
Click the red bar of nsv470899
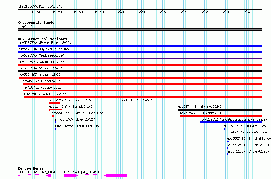(x=140, y=65)
